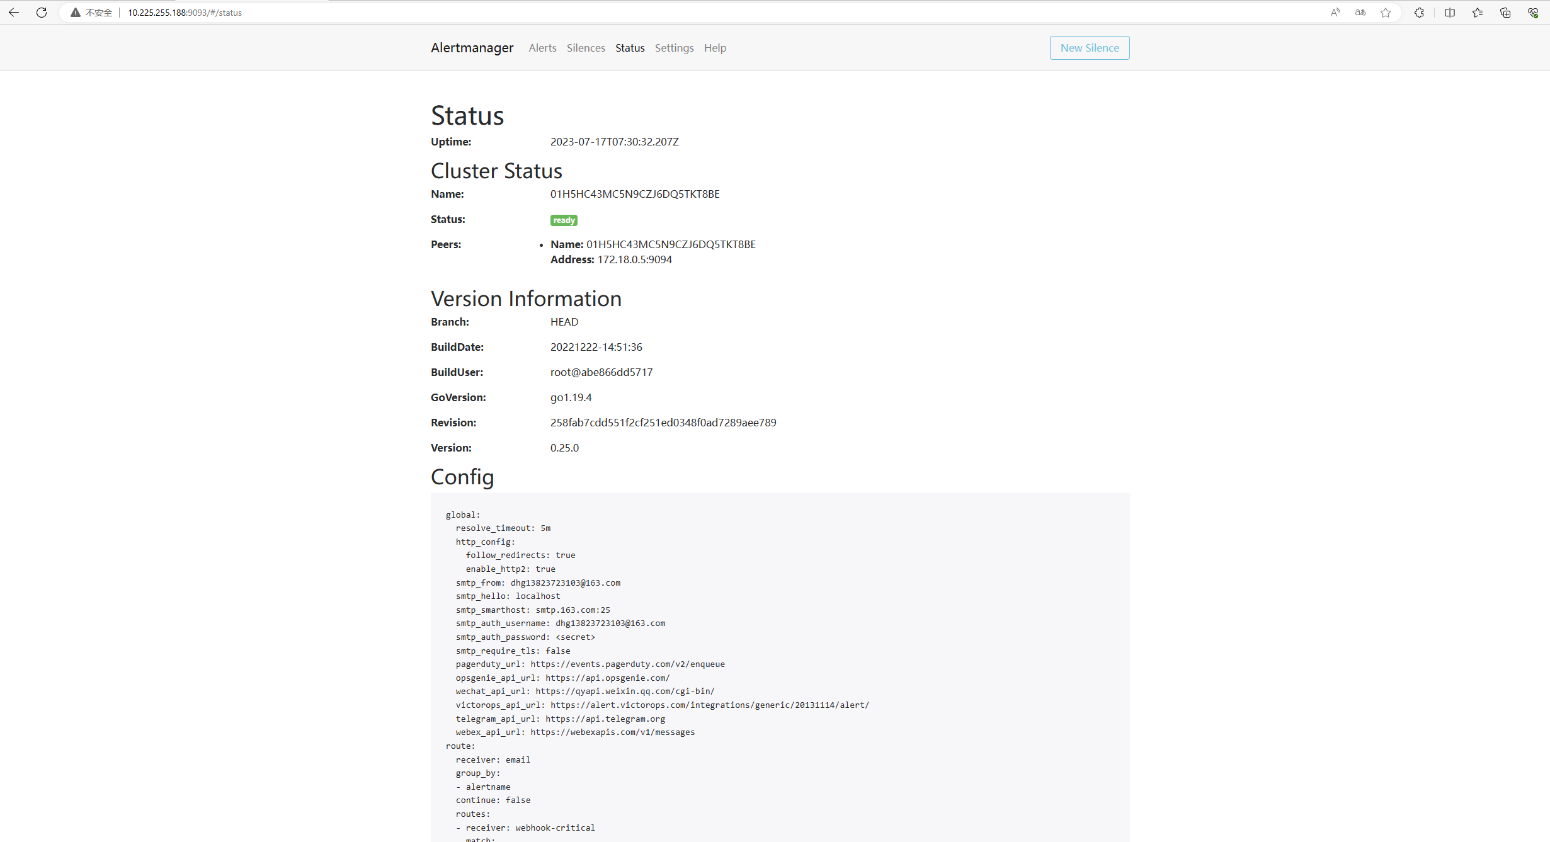Viewport: 1550px width, 842px height.
Task: Open the Collections icon
Action: pyautogui.click(x=1505, y=12)
